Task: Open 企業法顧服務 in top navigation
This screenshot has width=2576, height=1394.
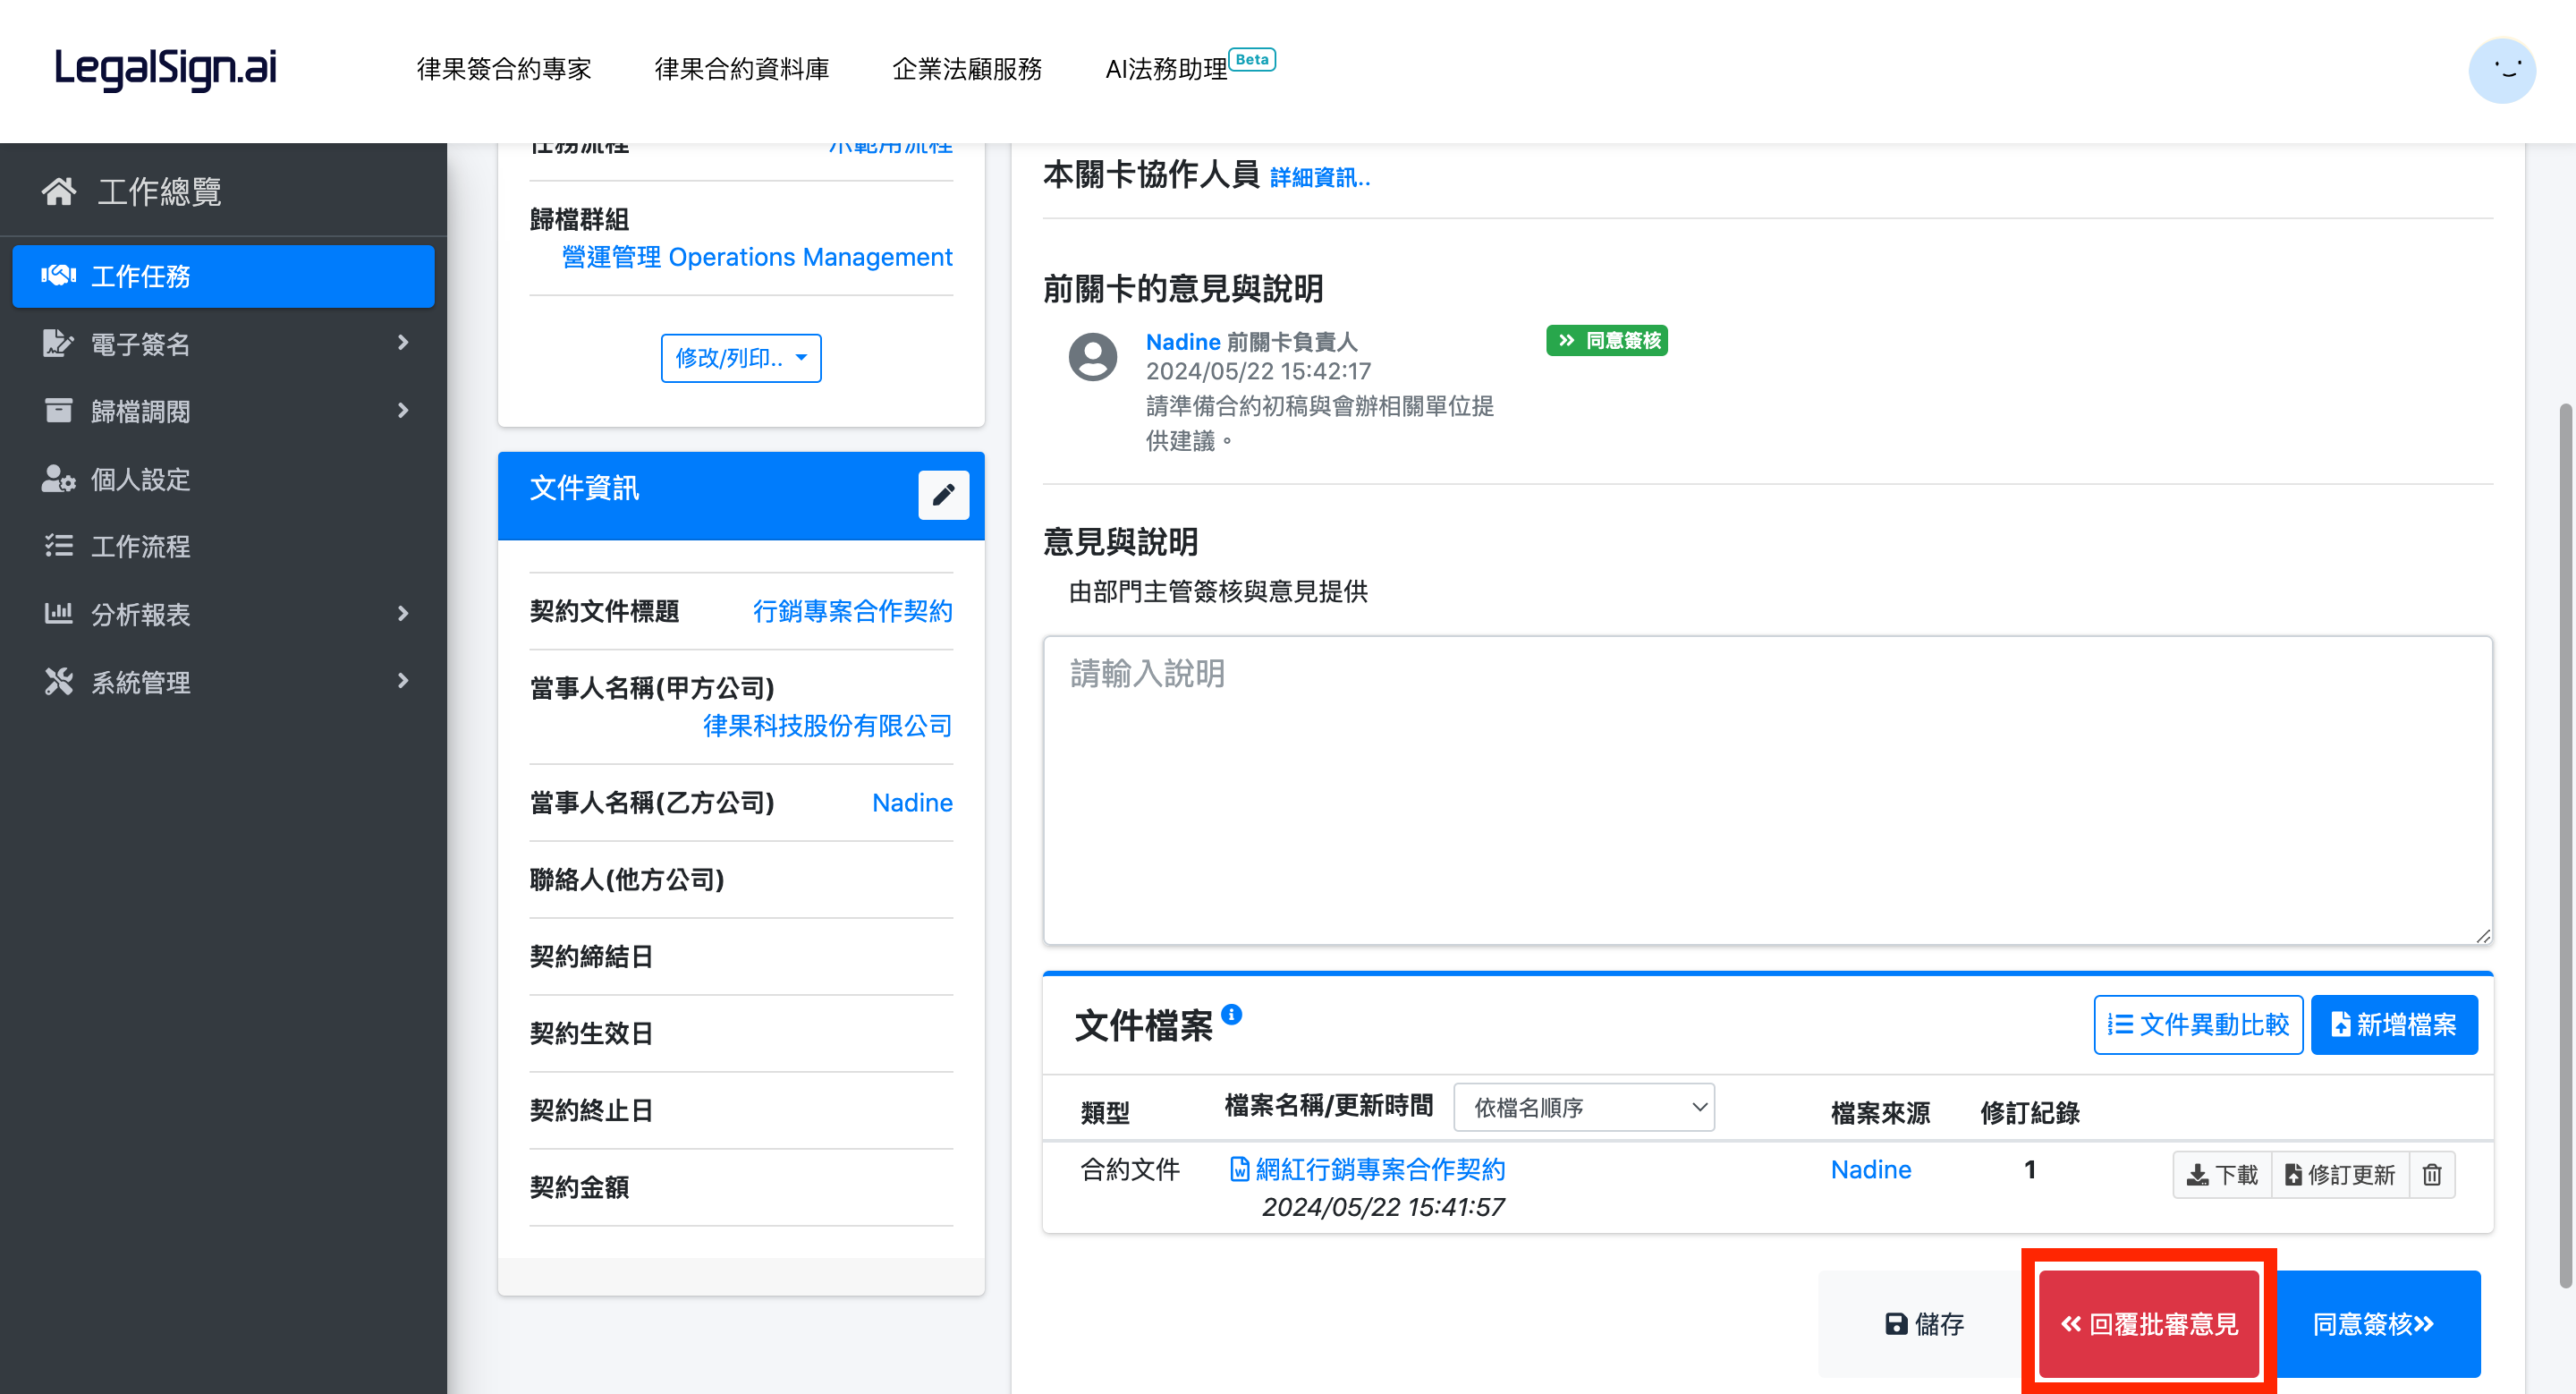Action: tap(967, 69)
